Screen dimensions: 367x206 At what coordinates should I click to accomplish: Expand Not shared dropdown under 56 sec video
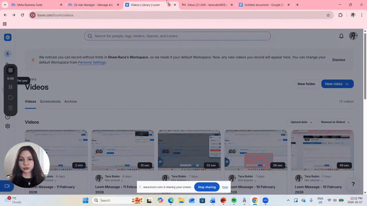tap(247, 180)
